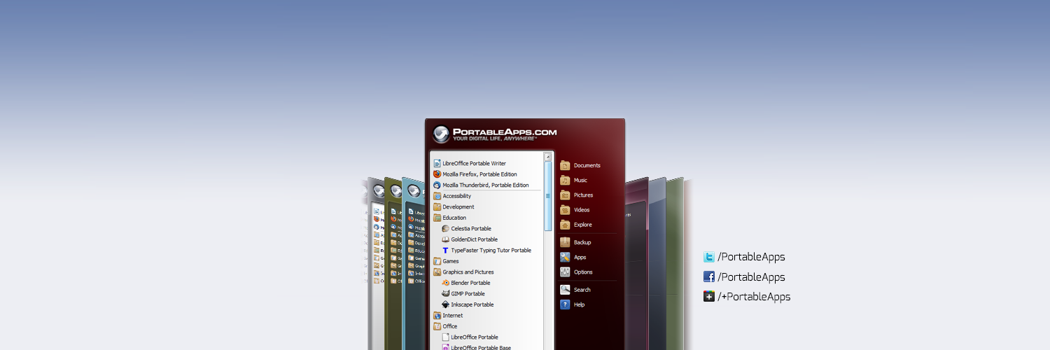This screenshot has width=1050, height=350.
Task: Click the app list scrollbar up arrow
Action: click(x=548, y=157)
